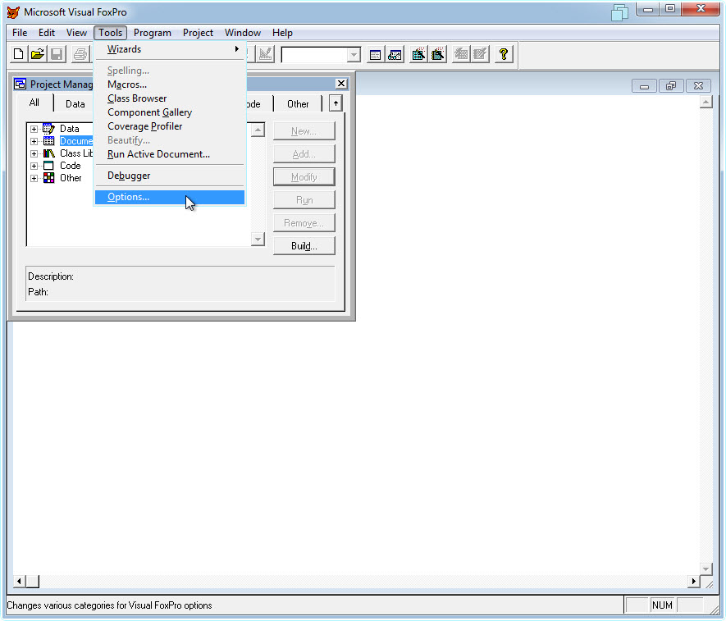The height and width of the screenshot is (621, 726).
Task: Open Class Browser from Tools menu
Action: pos(170,98)
